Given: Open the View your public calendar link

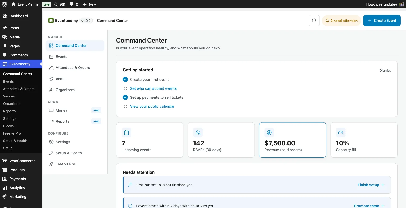Looking at the screenshot, I should coord(152,106).
